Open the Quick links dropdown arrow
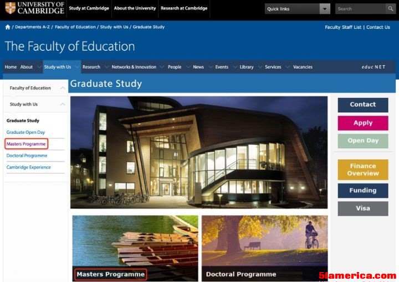The image size is (399, 282). 325,9
